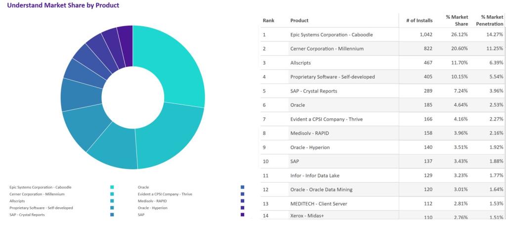Click the 14.27% market penetration value
Image resolution: width=506 pixels, height=226 pixels.
(495, 34)
